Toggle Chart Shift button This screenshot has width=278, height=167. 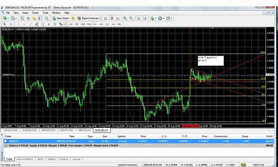pyautogui.click(x=145, y=18)
